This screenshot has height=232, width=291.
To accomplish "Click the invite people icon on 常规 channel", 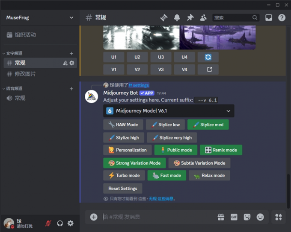I will [65, 63].
